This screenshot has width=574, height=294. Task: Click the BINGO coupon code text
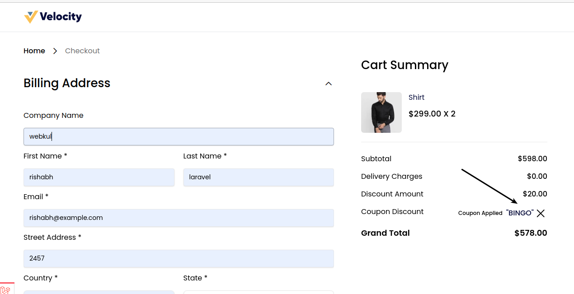tap(519, 213)
